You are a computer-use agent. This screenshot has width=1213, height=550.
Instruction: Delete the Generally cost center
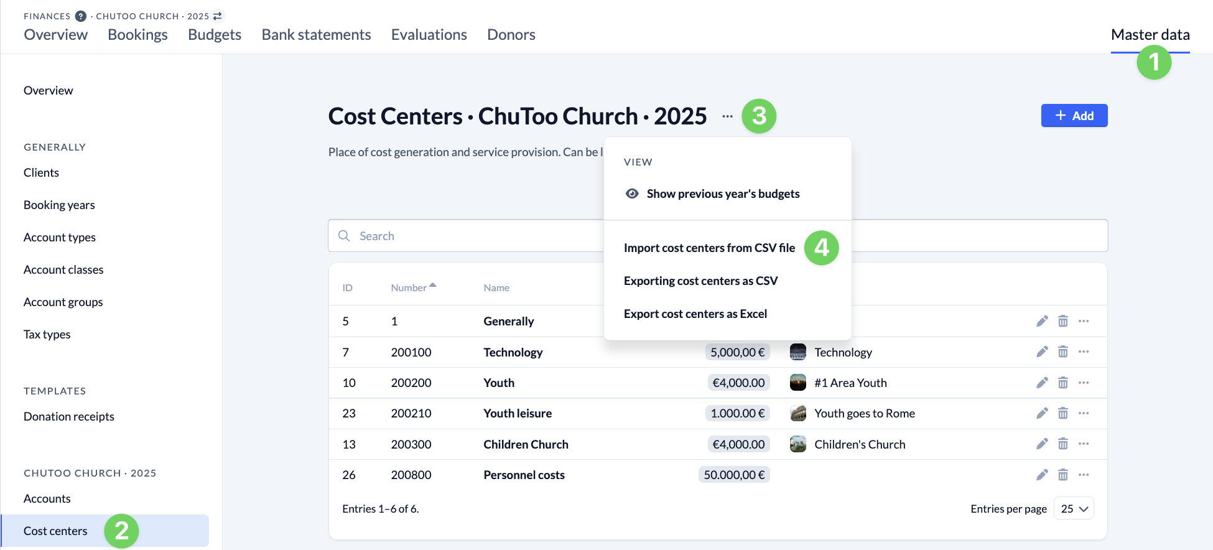1063,321
